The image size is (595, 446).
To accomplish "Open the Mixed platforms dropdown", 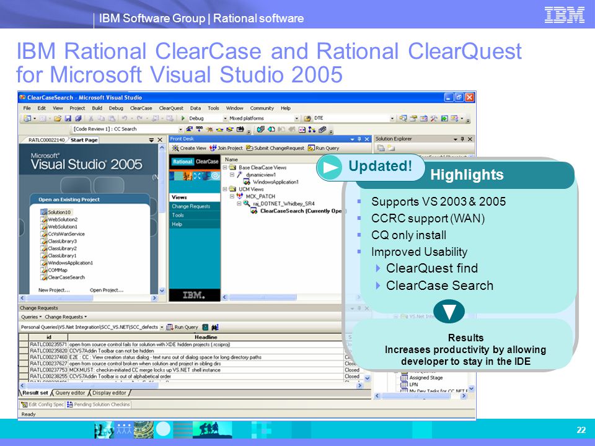I will (297, 119).
